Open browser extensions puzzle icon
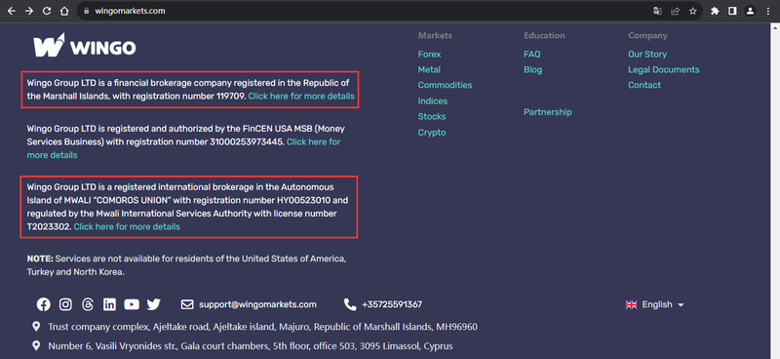 coord(715,11)
